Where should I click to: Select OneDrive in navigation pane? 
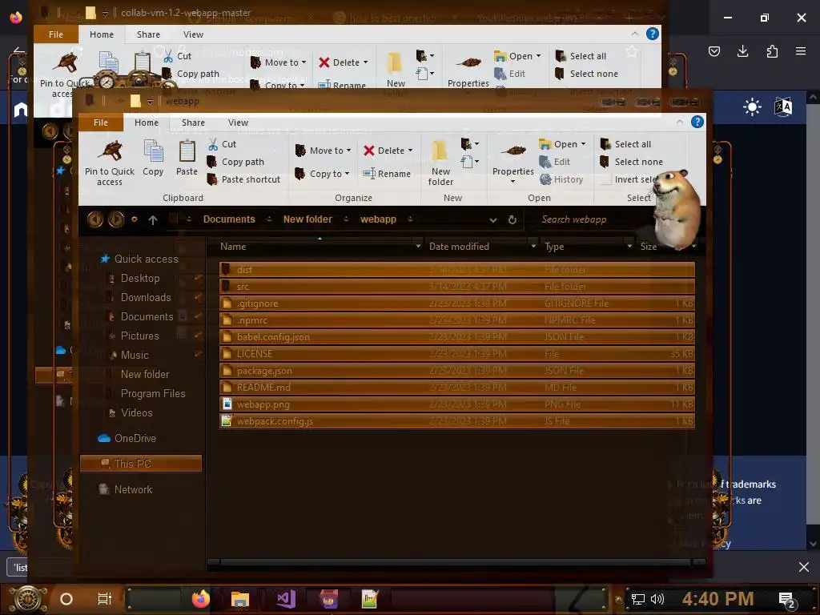[127, 438]
